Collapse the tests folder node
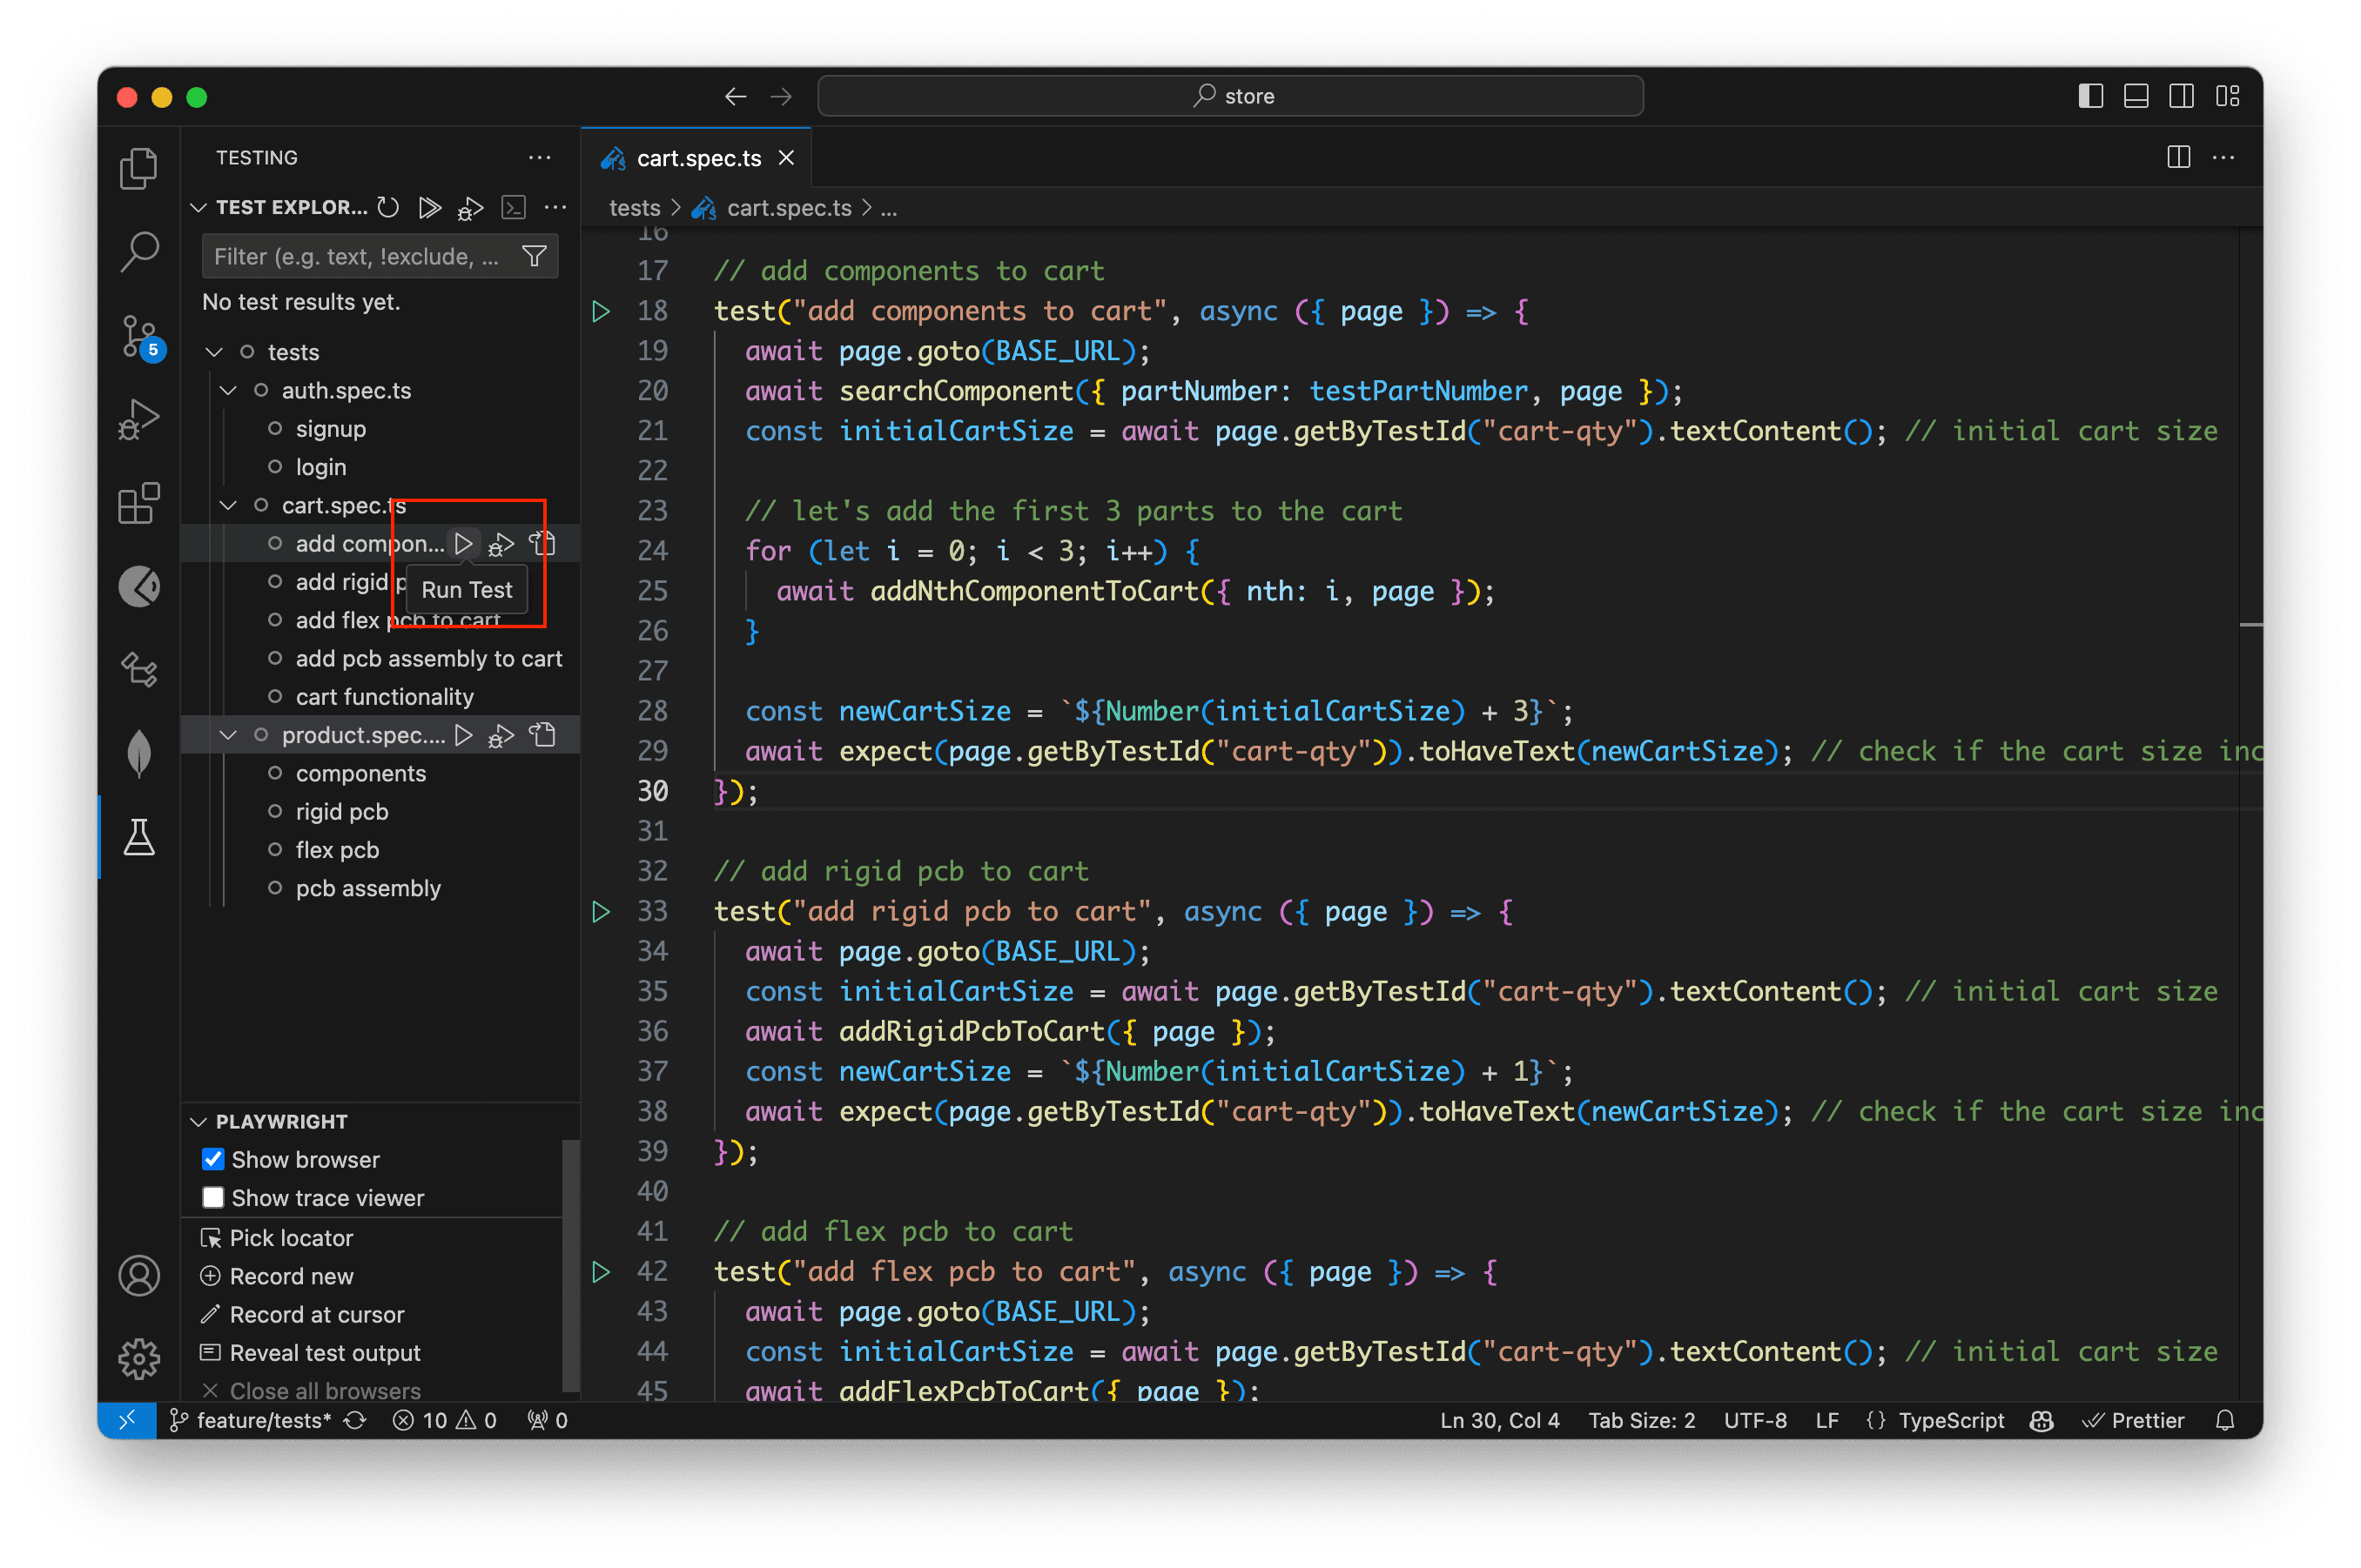The width and height of the screenshot is (2361, 1568). click(213, 352)
